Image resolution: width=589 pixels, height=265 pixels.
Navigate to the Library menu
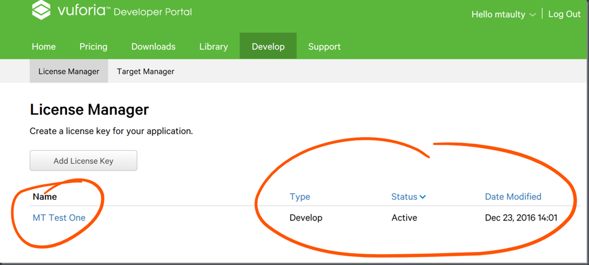[214, 47]
